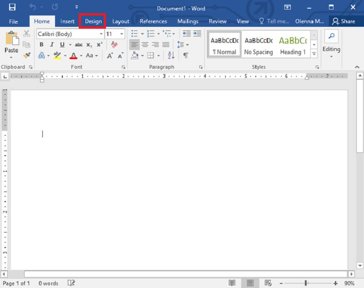The height and width of the screenshot is (288, 364).
Task: Click the 0 words count in status bar
Action: pyautogui.click(x=48, y=283)
